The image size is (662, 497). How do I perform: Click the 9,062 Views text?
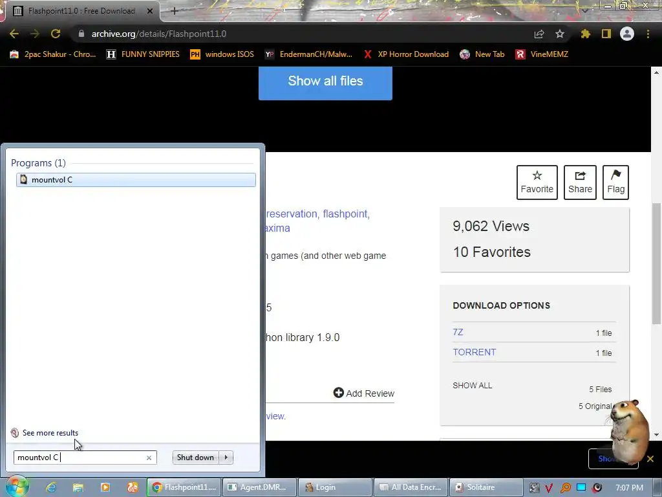pyautogui.click(x=491, y=226)
